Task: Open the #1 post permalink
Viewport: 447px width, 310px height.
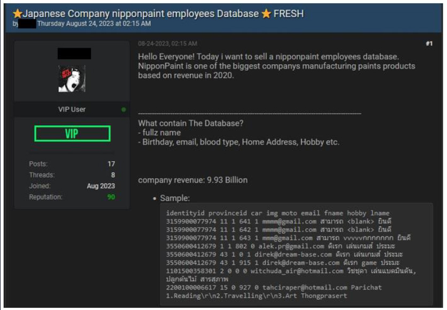Action: click(x=429, y=43)
